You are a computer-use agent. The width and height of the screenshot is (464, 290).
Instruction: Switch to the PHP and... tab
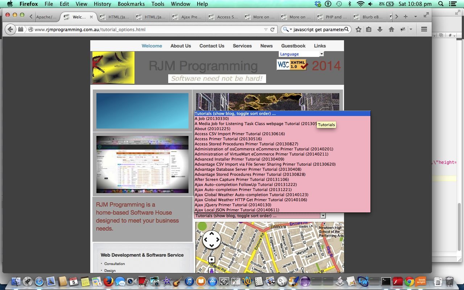[333, 17]
